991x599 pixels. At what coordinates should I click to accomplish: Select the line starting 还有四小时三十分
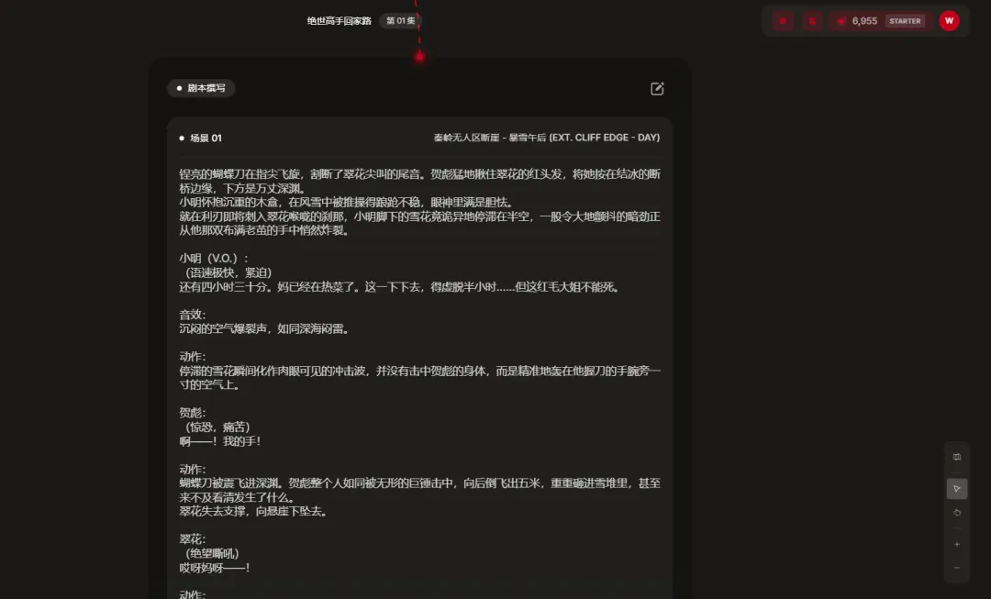[x=401, y=287]
